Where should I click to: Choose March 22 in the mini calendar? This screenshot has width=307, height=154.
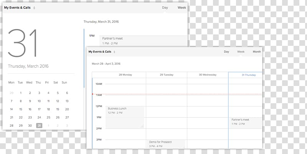coord(21,118)
